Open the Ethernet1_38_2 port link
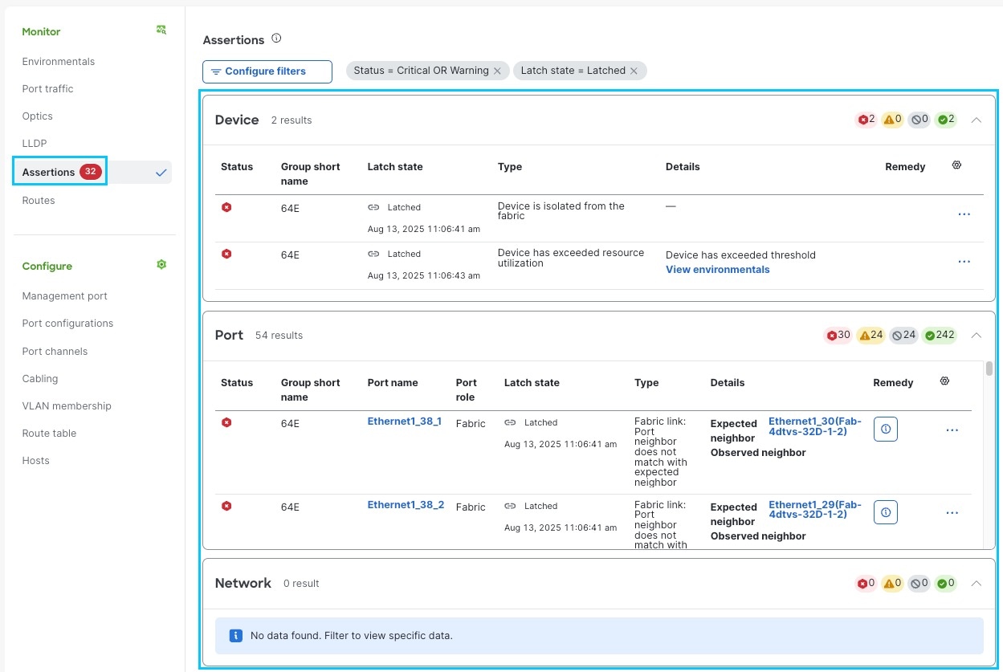Viewport: 1003px width, 672px height. point(406,505)
